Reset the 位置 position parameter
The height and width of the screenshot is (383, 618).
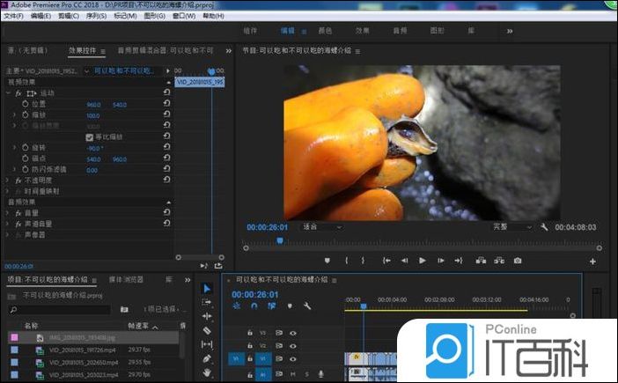[x=166, y=104]
